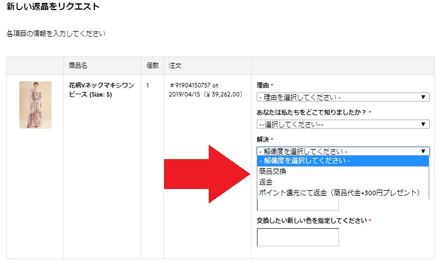Choose 商品交換 from the resolution list
This screenshot has height=268, width=440.
[x=343, y=172]
